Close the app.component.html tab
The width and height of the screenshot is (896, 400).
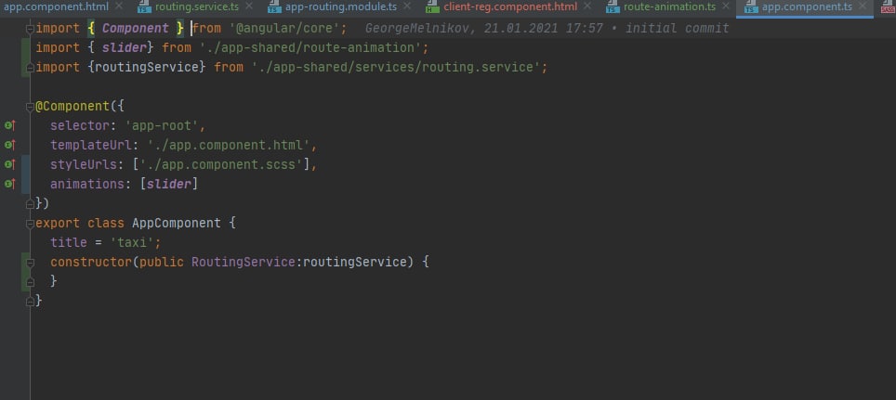coord(119,6)
